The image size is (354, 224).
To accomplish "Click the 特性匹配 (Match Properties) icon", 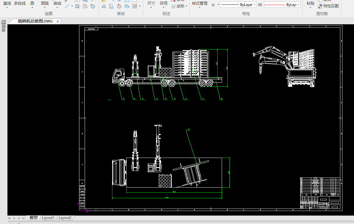I will [320, 6].
